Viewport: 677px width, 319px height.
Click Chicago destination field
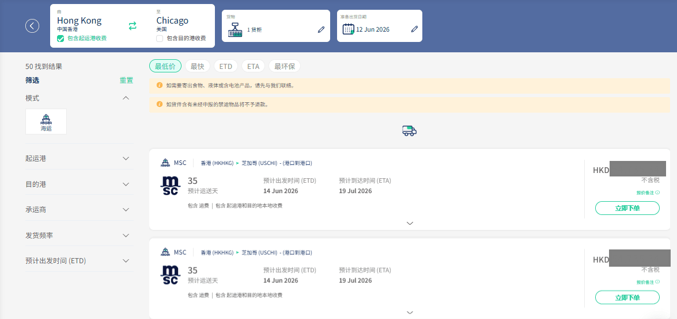tap(172, 21)
